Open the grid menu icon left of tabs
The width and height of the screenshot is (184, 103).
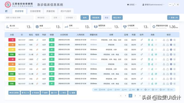click(6, 11)
